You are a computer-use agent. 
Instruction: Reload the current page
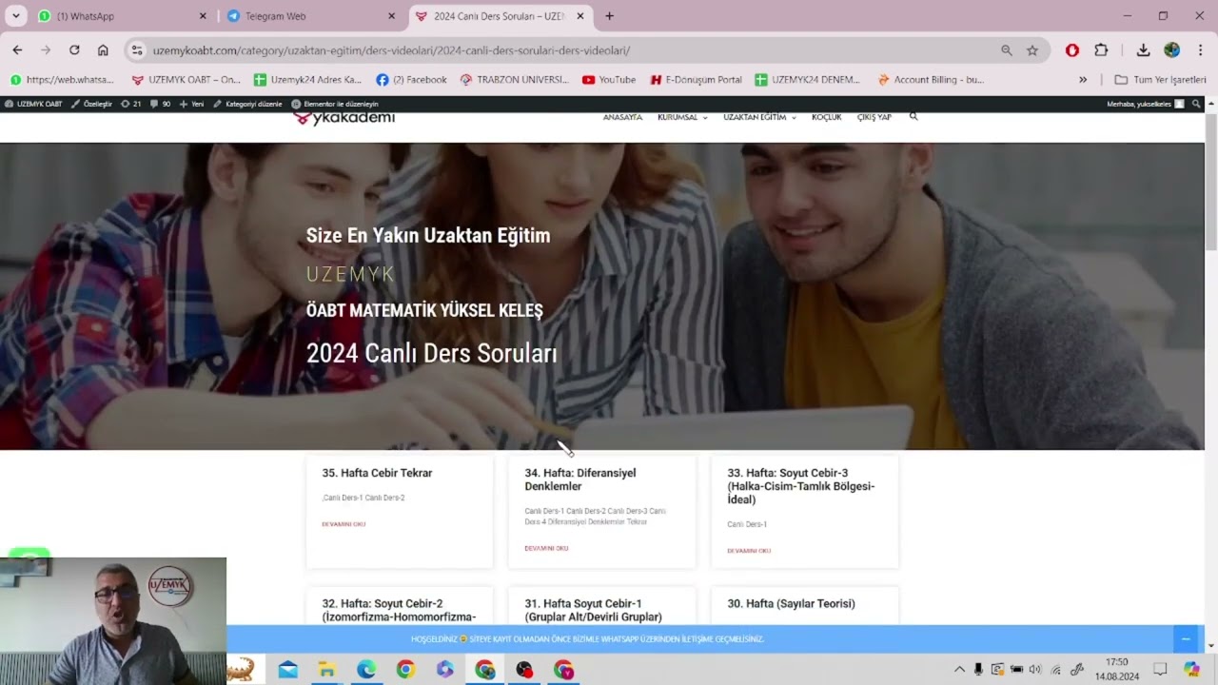(x=74, y=50)
